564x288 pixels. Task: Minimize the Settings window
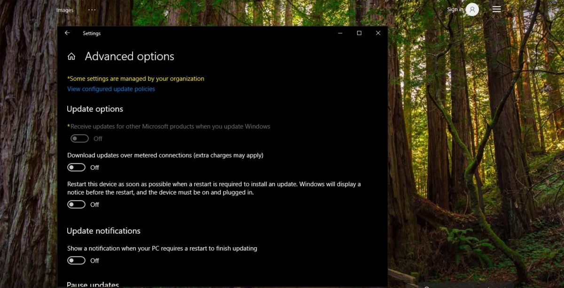coord(340,33)
